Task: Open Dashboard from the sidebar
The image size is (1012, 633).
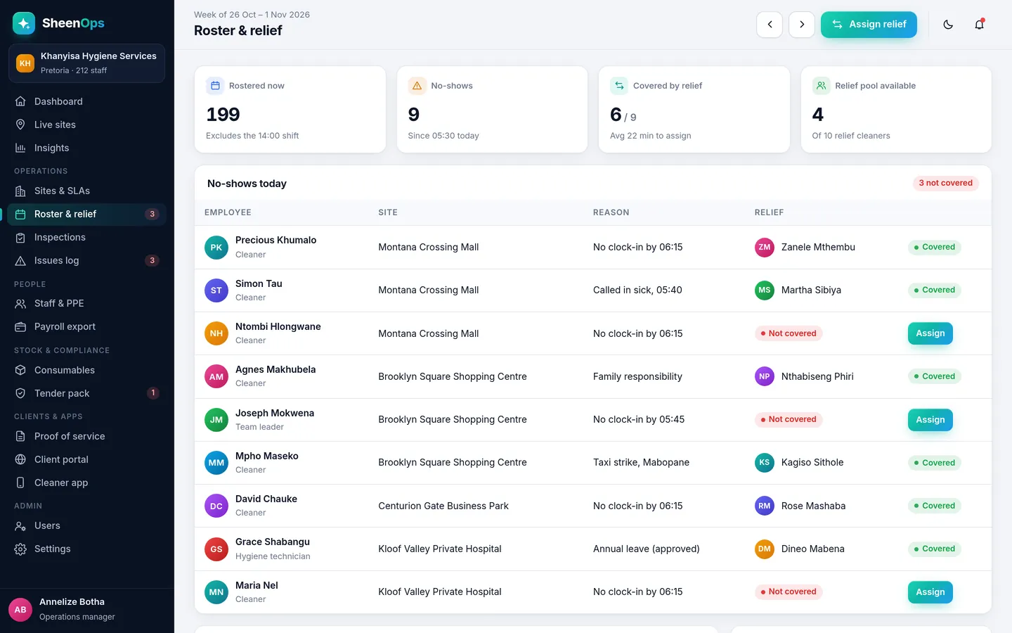Action: (x=87, y=101)
